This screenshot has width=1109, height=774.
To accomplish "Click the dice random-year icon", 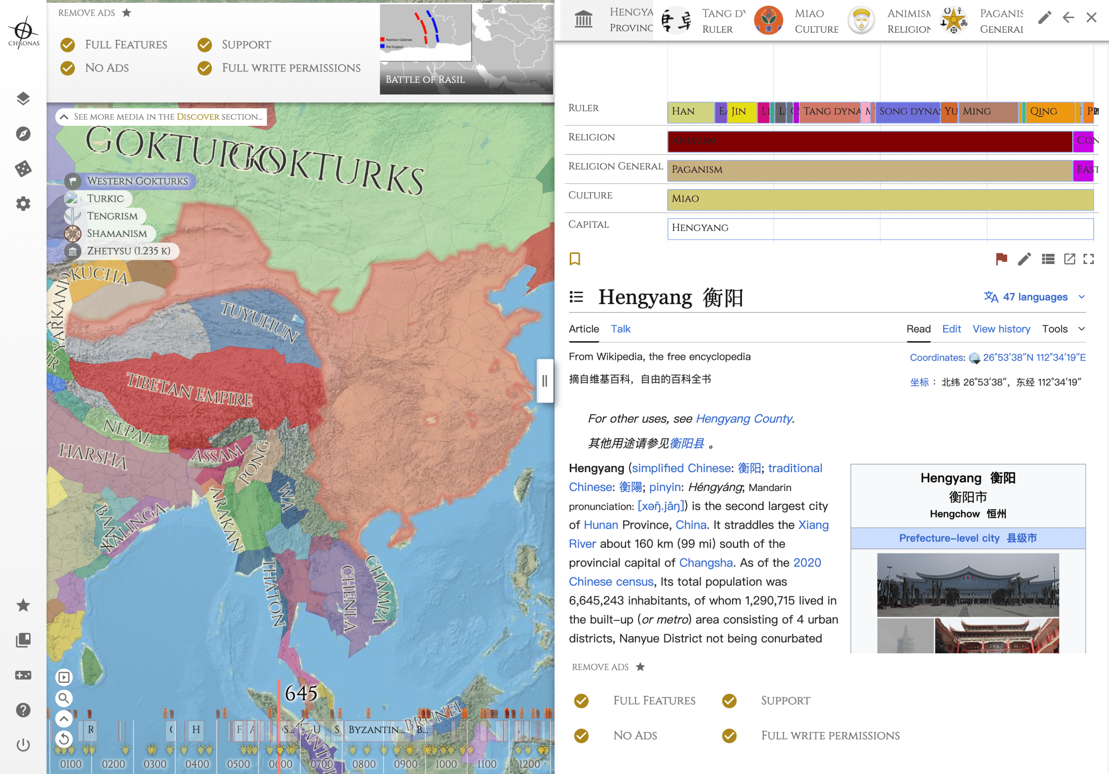I will pos(23,169).
